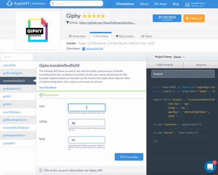This screenshot has width=218, height=175.
Task: Select getTrendingStickers in the function list
Action: coord(18,120)
